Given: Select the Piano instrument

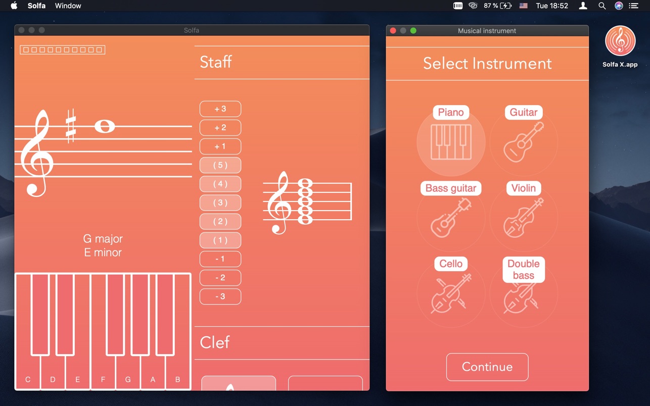Looking at the screenshot, I should click(451, 141).
